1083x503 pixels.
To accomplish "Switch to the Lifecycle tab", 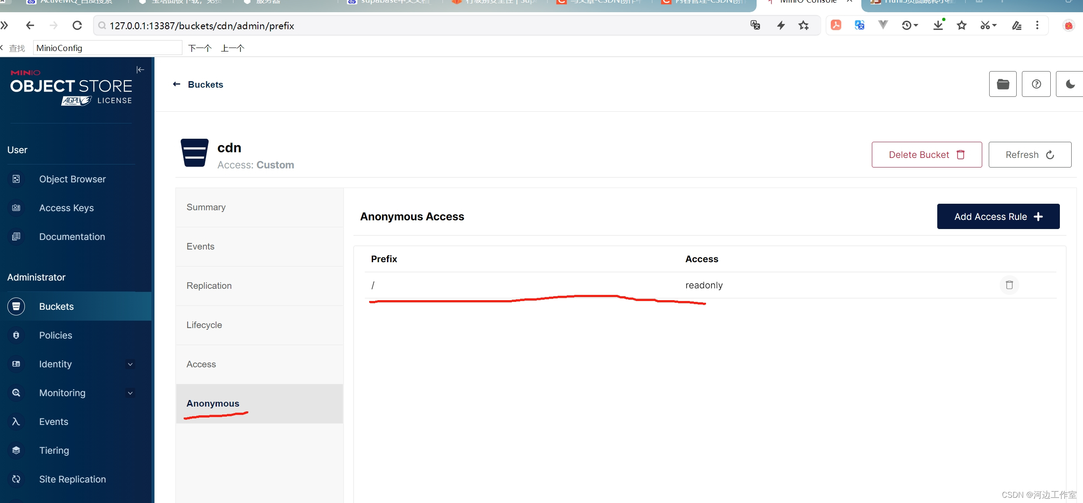I will pos(204,325).
